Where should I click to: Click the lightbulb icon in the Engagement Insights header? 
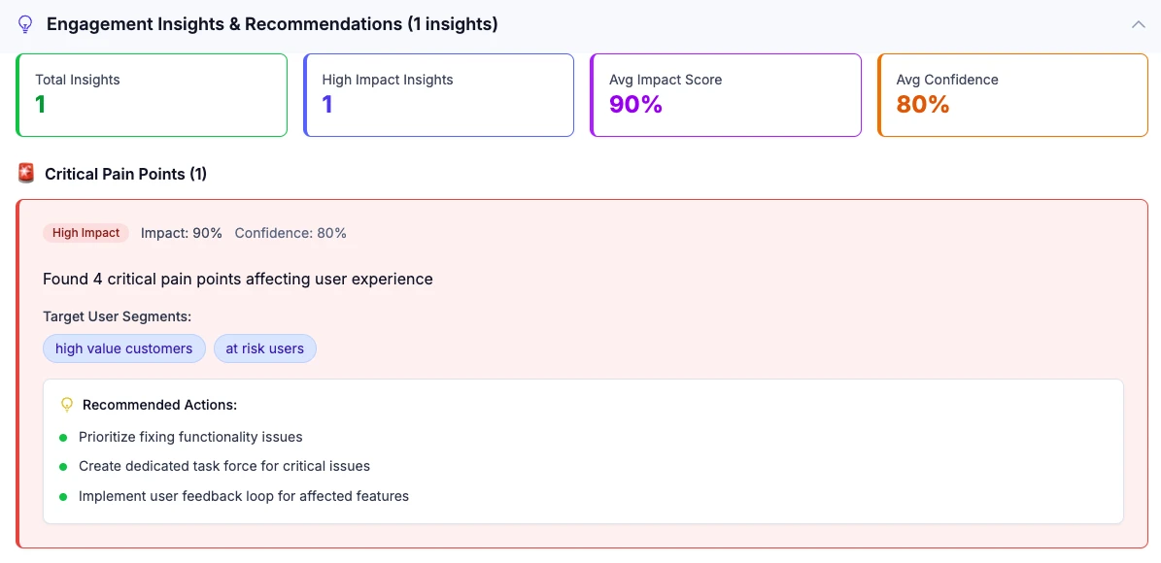tap(25, 24)
